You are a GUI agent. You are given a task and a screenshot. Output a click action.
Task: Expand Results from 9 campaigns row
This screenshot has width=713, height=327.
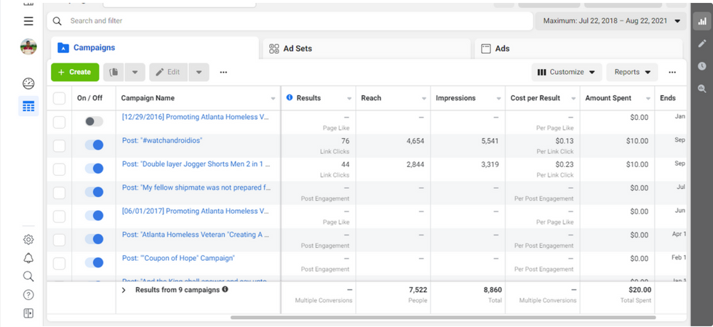(x=124, y=290)
